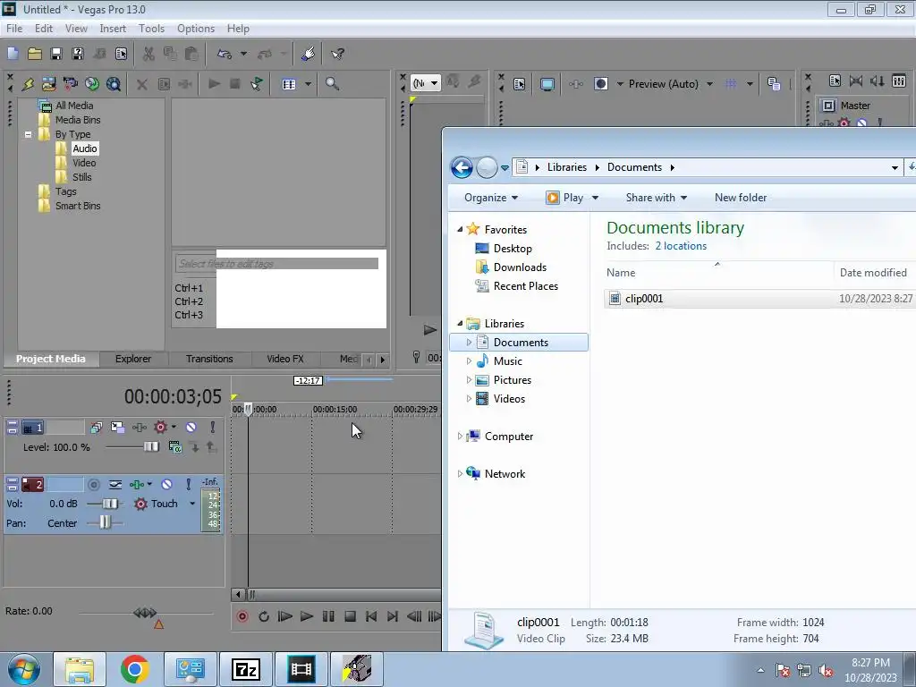
Task: Open the Mixing Console icon
Action: pos(899,81)
